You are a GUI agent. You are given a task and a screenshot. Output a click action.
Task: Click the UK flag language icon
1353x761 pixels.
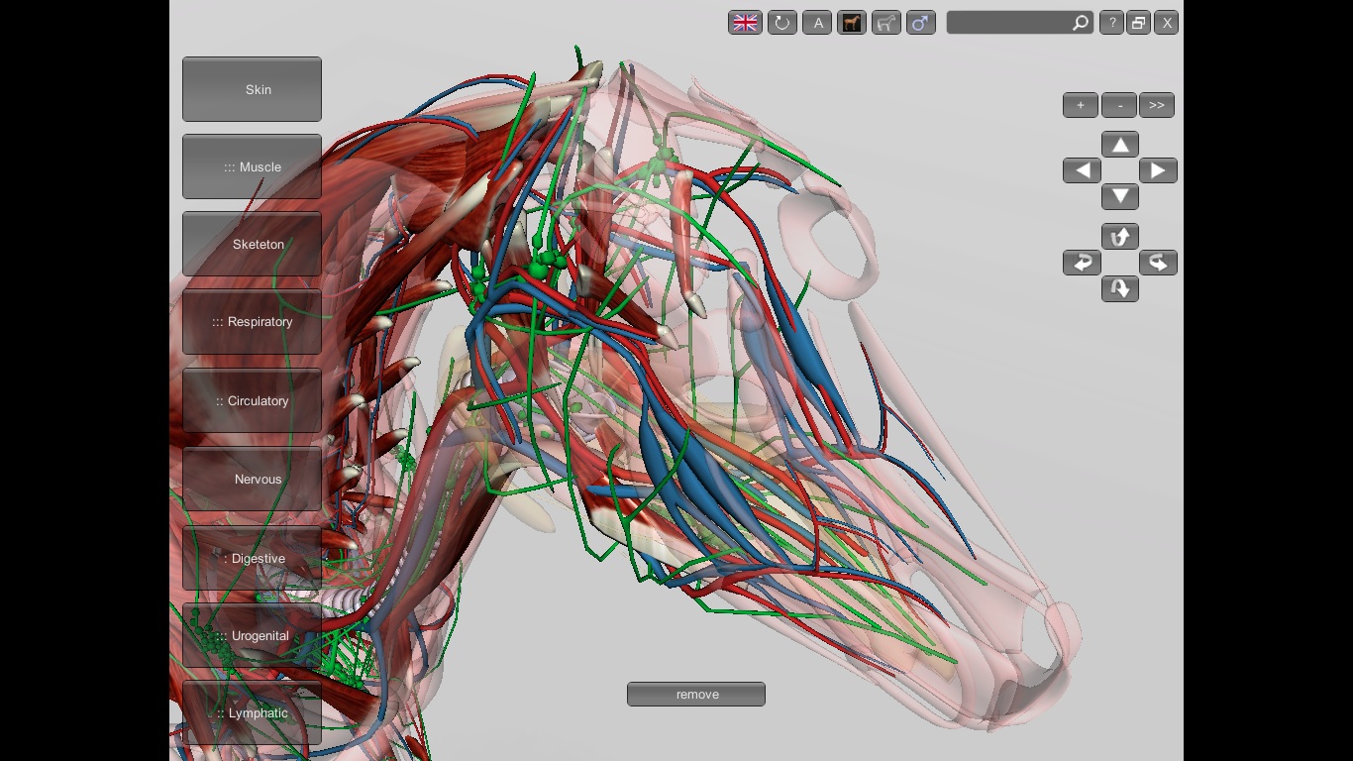(745, 23)
